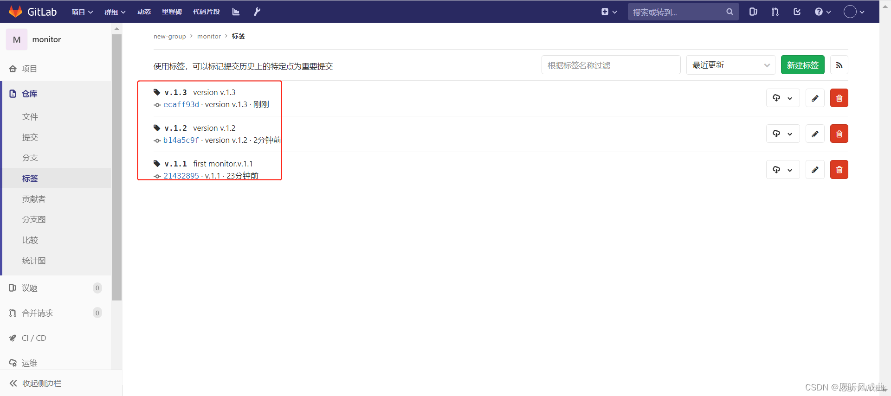This screenshot has height=396, width=891.
Task: Expand the 项目 menu in navbar
Action: [x=82, y=12]
